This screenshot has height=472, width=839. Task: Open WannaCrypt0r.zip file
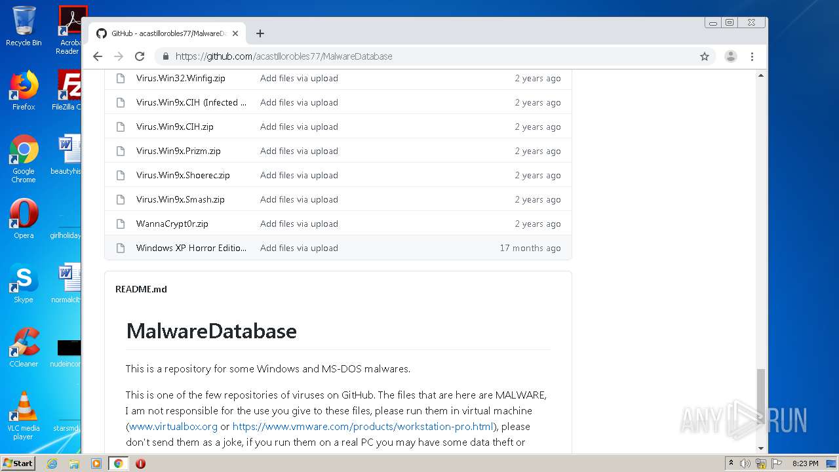click(172, 224)
